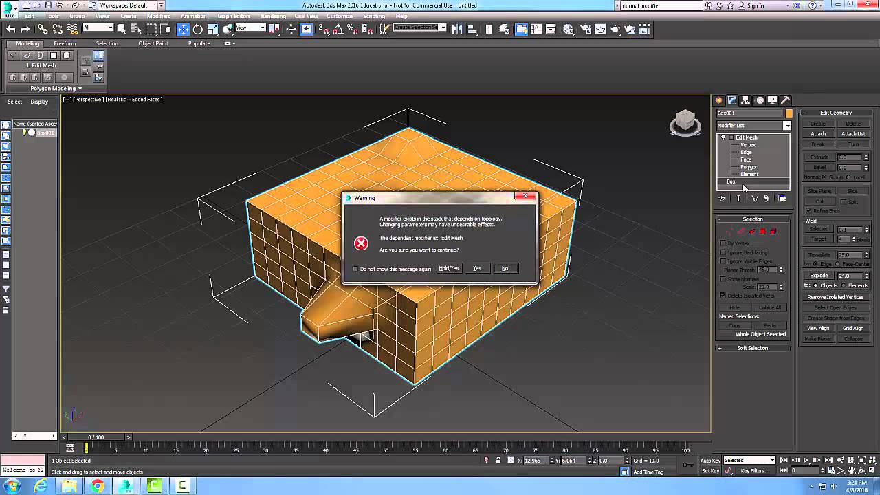Toggle the Split checkbox
The width and height of the screenshot is (880, 495).
coord(844,202)
